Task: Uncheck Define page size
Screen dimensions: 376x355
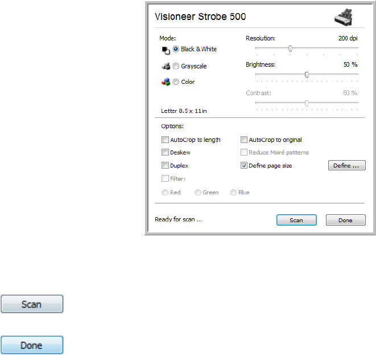Action: [244, 165]
